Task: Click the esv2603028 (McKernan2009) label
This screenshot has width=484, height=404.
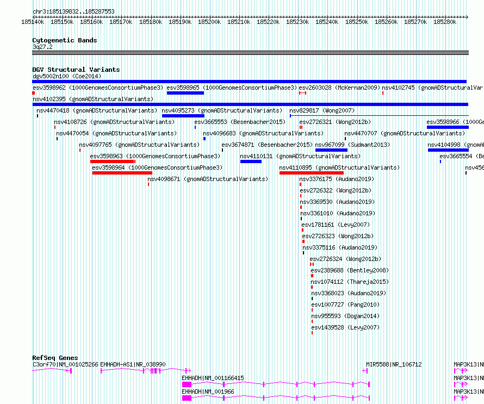Action: pyautogui.click(x=339, y=88)
